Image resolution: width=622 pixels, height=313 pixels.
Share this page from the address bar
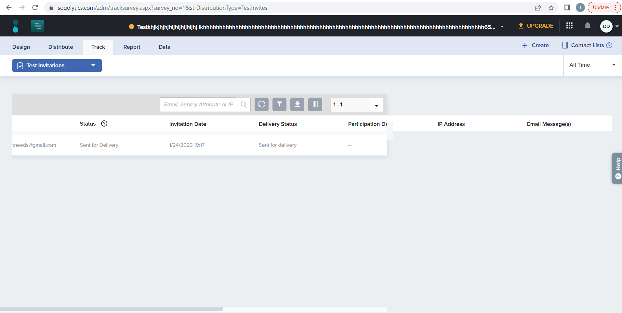(x=538, y=7)
